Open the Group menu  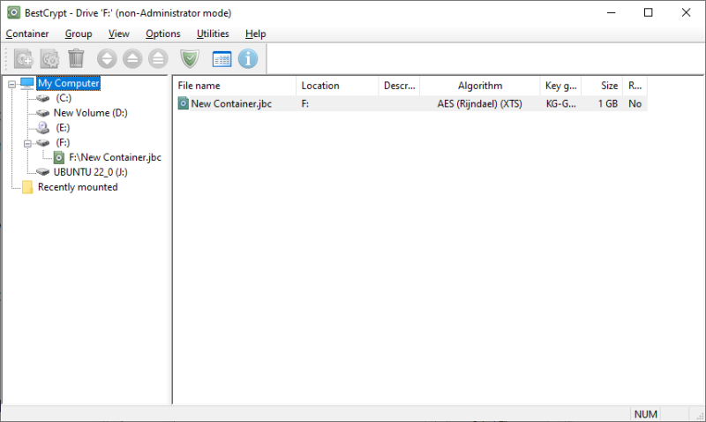[x=79, y=34]
